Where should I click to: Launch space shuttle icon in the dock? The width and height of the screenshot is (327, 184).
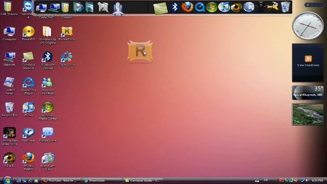[118, 9]
